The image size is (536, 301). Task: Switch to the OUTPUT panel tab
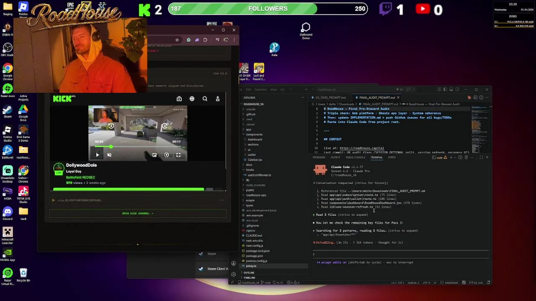coord(335,158)
